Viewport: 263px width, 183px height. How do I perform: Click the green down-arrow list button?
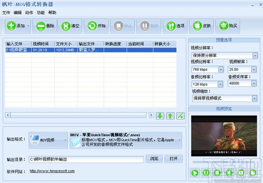(160, 116)
